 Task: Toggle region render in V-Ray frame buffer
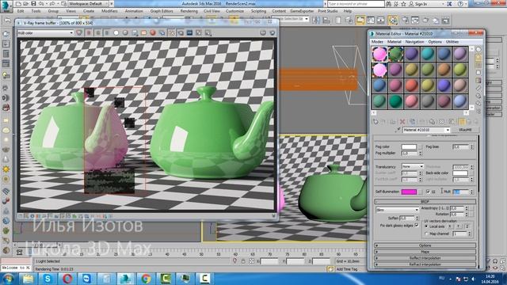181,33
